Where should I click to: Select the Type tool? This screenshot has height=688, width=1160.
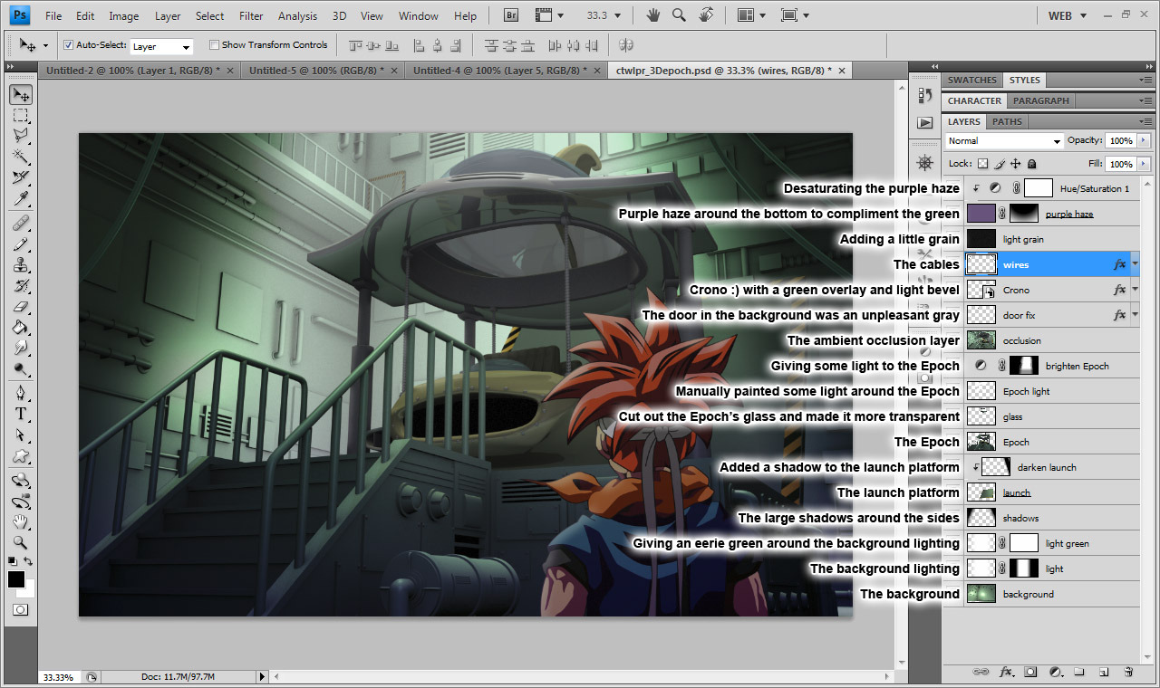[21, 414]
